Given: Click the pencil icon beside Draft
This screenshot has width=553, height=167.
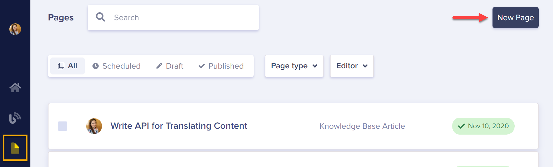Looking at the screenshot, I should 159,66.
